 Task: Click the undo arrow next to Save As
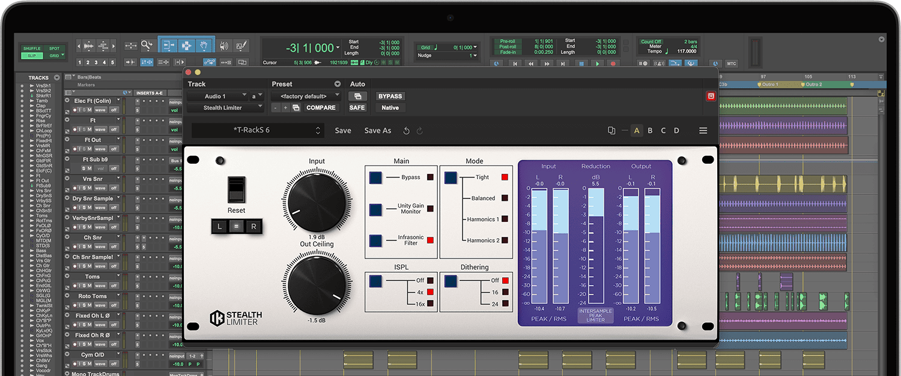pos(407,131)
